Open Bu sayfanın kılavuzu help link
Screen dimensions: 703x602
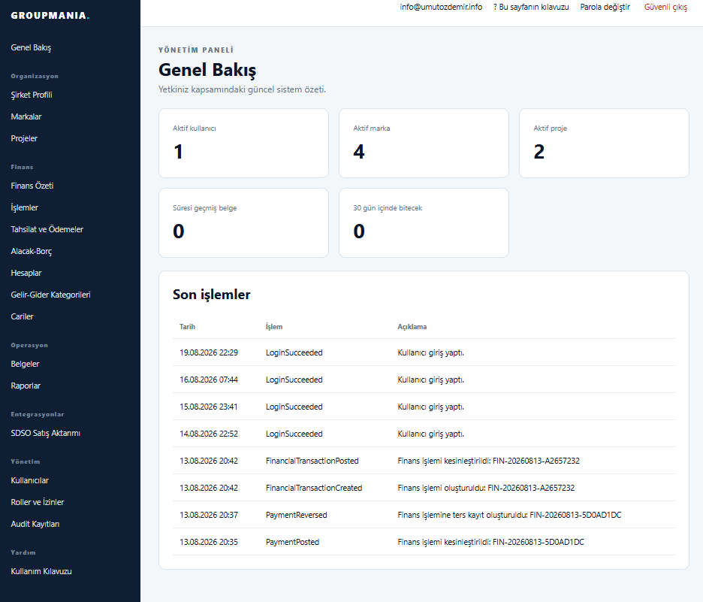coord(531,7)
